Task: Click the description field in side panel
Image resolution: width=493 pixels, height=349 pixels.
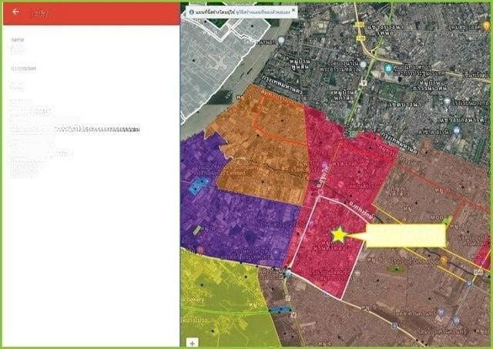Action: (x=17, y=84)
